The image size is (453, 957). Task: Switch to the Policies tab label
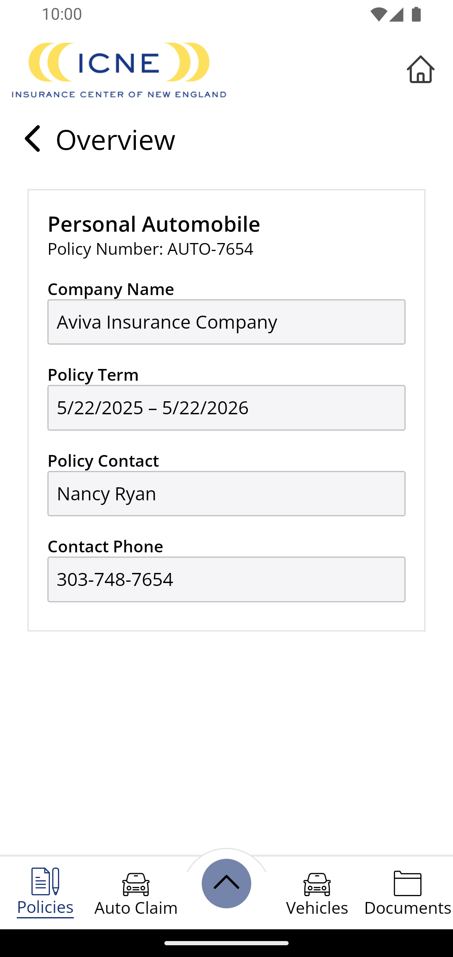[45, 907]
